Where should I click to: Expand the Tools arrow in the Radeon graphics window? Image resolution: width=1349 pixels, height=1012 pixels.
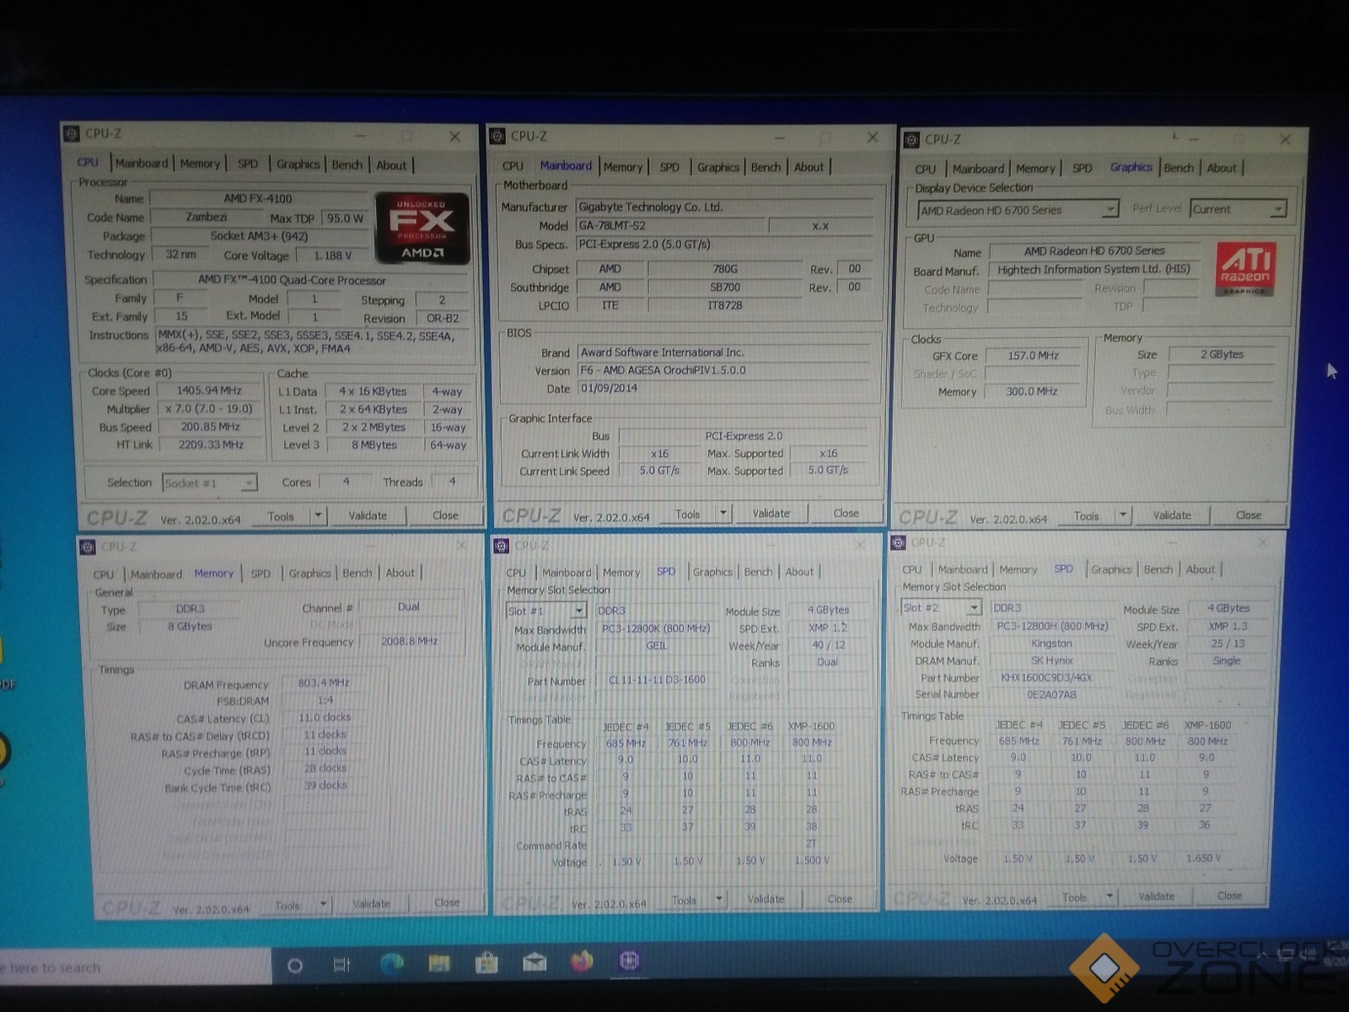click(1123, 515)
